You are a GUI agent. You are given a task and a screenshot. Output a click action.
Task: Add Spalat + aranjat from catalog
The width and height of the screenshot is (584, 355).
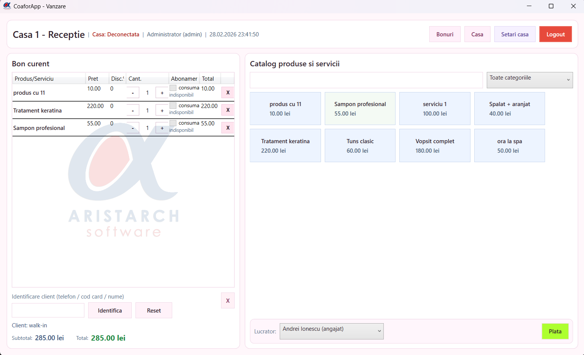coord(509,108)
